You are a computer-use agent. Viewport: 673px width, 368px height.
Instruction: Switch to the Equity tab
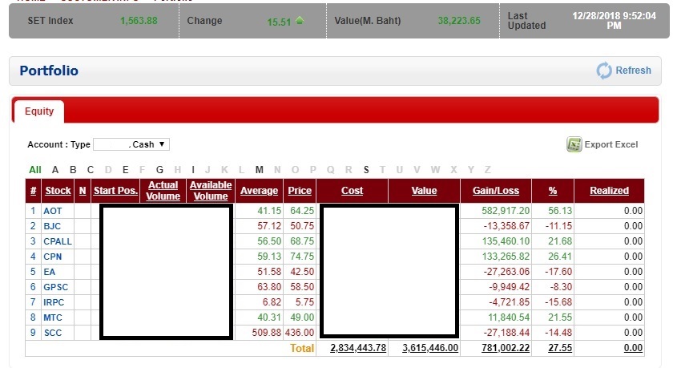[39, 111]
